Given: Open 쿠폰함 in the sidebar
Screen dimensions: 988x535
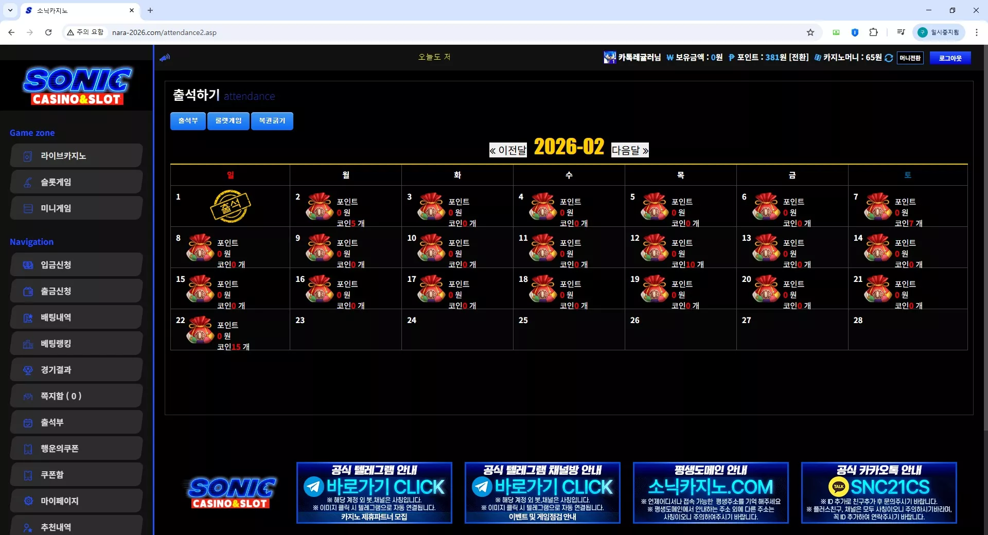Looking at the screenshot, I should (76, 474).
